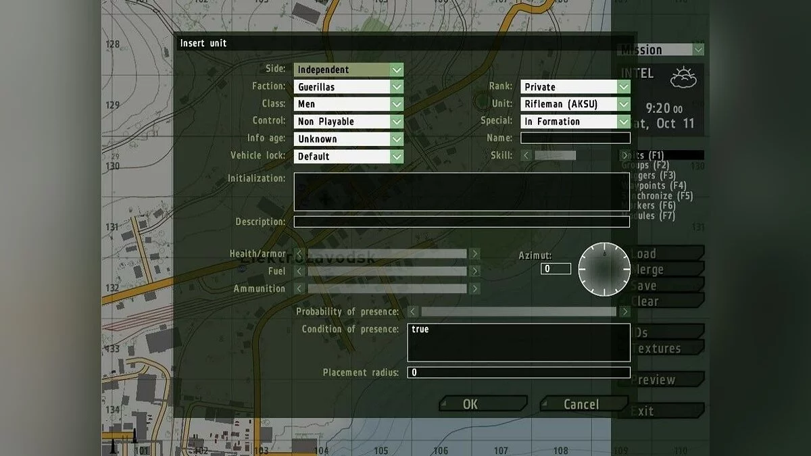Adjust the Fuel slider bar

click(x=387, y=272)
